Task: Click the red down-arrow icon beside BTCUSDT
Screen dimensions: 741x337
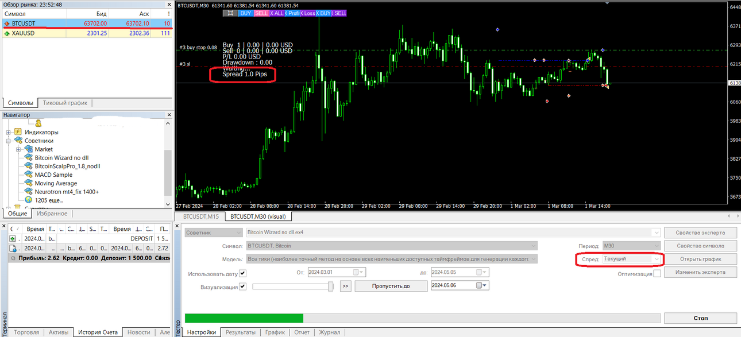Action: coord(7,24)
